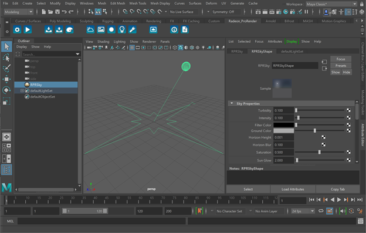Image resolution: width=366 pixels, height=233 pixels.
Task: Click the Copy Tab button
Action: click(337, 189)
